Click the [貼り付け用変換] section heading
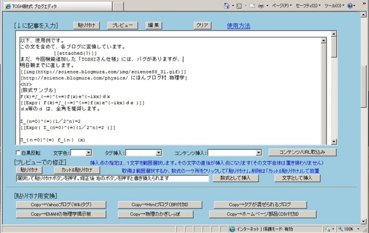The width and height of the screenshot is (369, 233). pos(36,196)
